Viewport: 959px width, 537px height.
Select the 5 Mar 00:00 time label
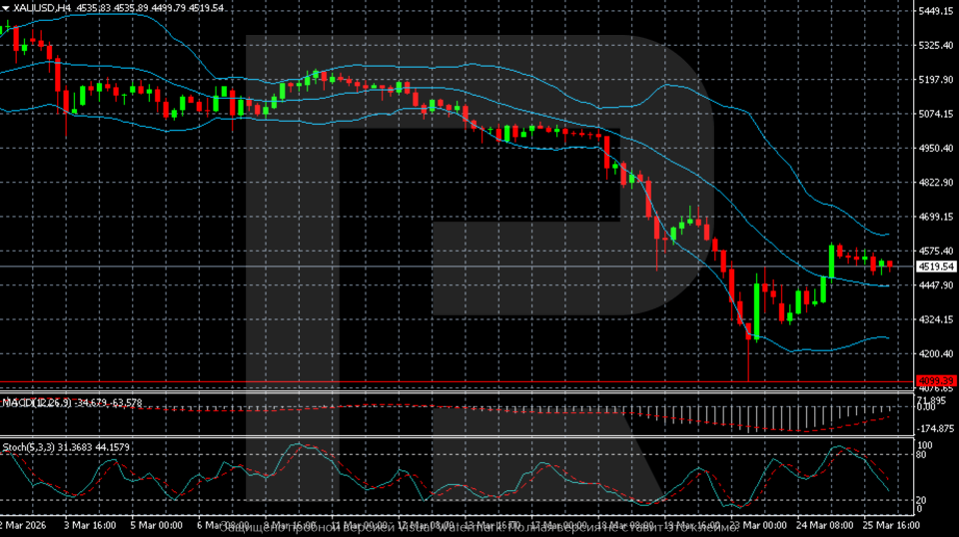pos(156,524)
